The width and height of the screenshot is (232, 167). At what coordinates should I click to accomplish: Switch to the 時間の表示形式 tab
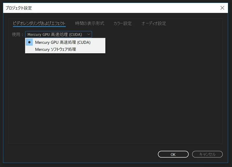coord(90,23)
